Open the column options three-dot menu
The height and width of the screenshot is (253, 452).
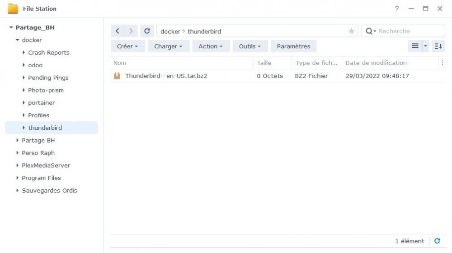(x=443, y=63)
